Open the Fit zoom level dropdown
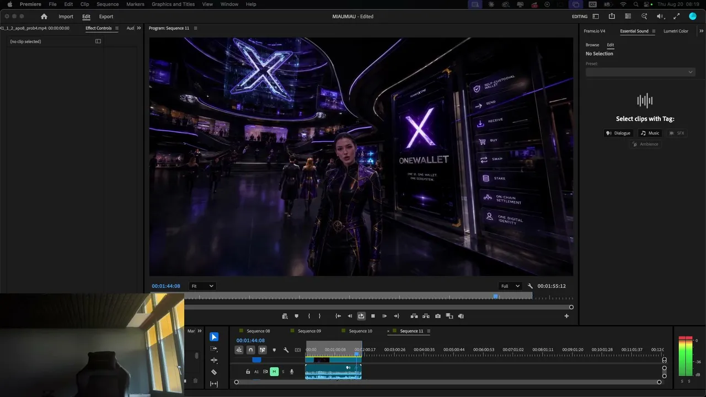This screenshot has height=397, width=706. (x=202, y=286)
